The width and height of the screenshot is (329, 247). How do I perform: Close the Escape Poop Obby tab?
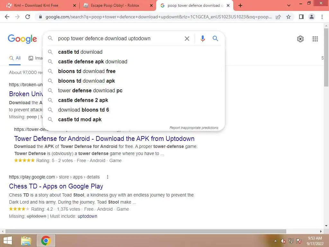pyautogui.click(x=151, y=5)
